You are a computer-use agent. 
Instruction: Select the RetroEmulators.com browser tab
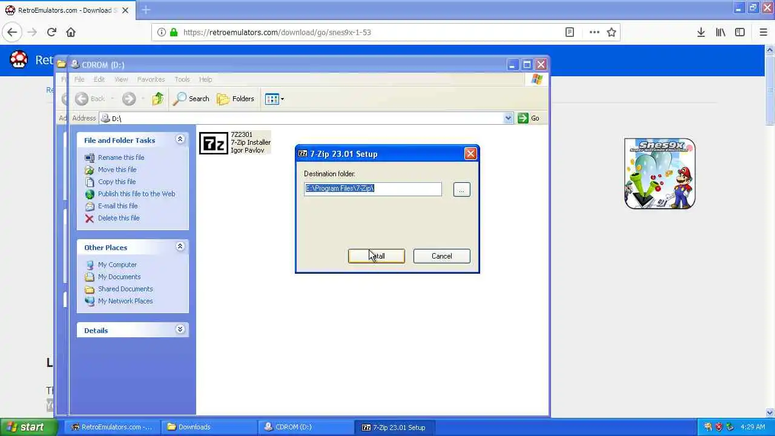point(67,10)
